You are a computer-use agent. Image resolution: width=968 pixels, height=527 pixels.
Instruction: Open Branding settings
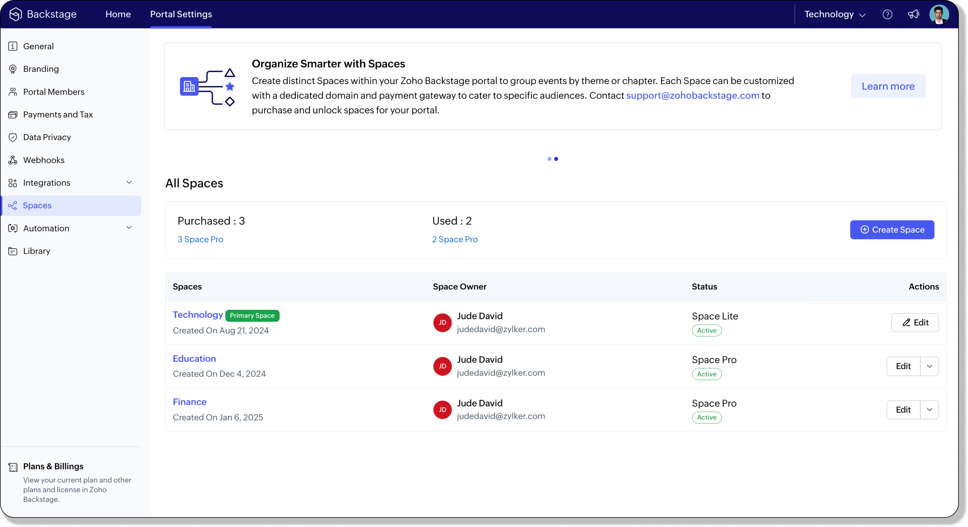click(41, 69)
